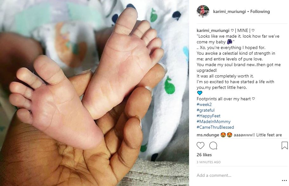Viewport: 289px width, 186px height.
Task: Open karimi_muriungi's profile picture
Action: tap(203, 11)
